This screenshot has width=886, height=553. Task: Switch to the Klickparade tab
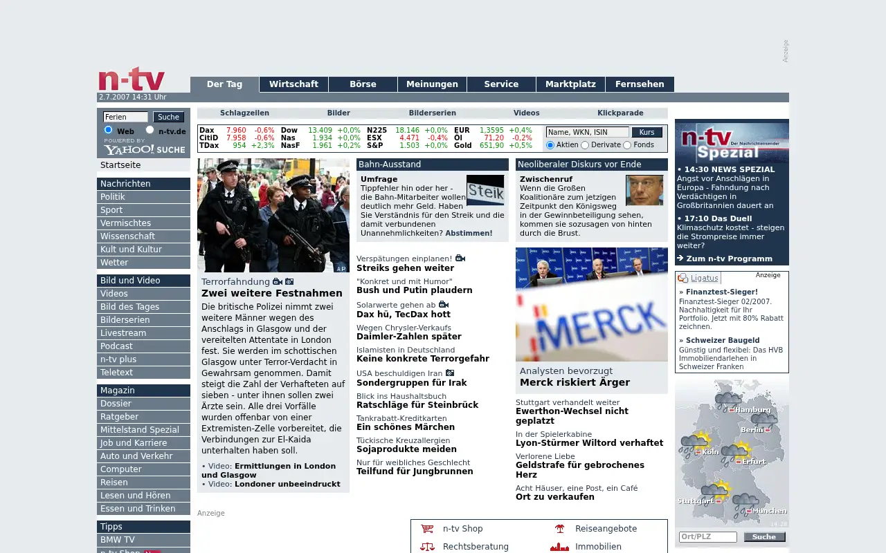coord(620,113)
